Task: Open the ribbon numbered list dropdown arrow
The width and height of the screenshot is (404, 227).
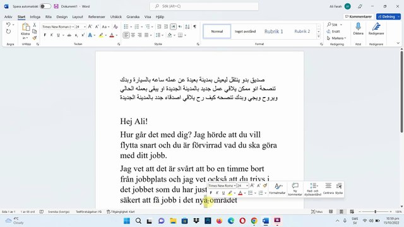Action: tap(141, 26)
